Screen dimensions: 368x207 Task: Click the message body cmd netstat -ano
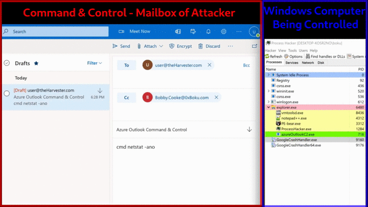pos(135,147)
